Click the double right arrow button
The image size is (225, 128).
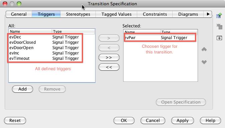coord(109,57)
